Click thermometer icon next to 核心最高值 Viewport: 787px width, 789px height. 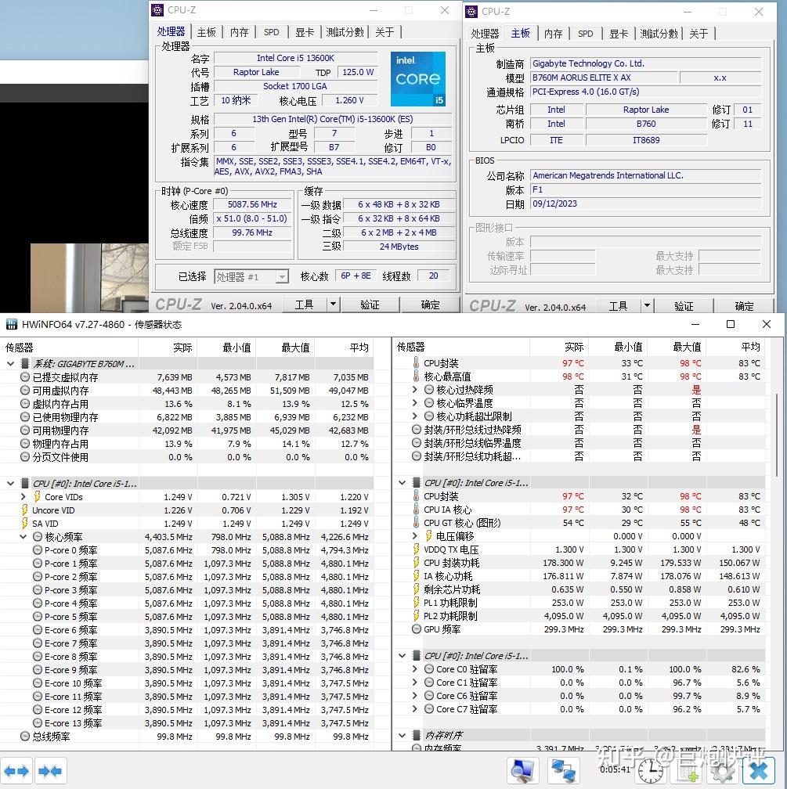[x=416, y=376]
